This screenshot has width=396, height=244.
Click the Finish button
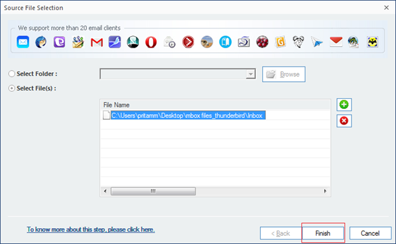point(323,233)
